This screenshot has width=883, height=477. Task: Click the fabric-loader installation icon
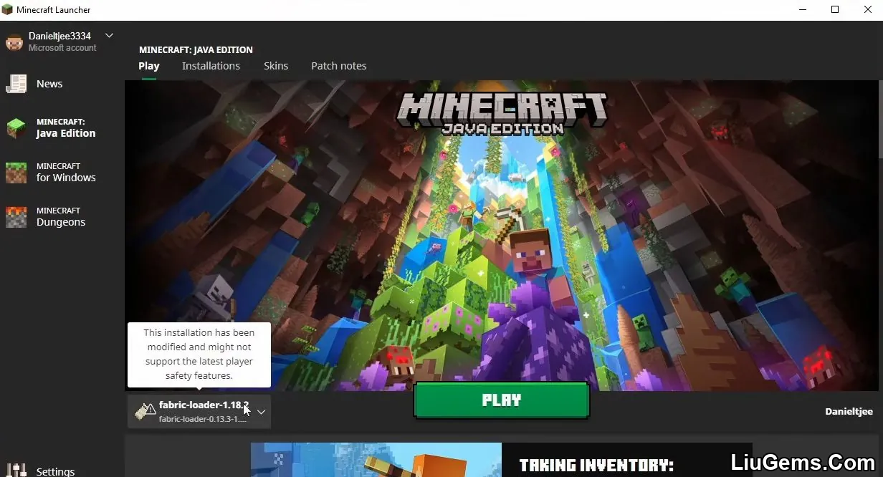click(x=145, y=411)
